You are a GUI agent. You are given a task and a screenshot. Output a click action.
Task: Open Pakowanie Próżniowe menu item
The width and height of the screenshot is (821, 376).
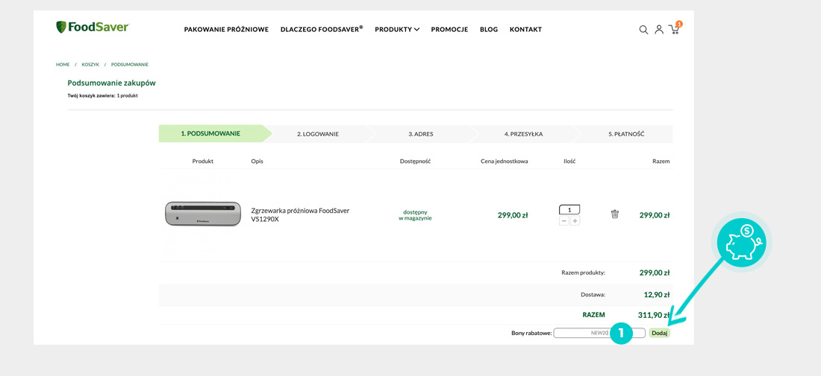(226, 30)
